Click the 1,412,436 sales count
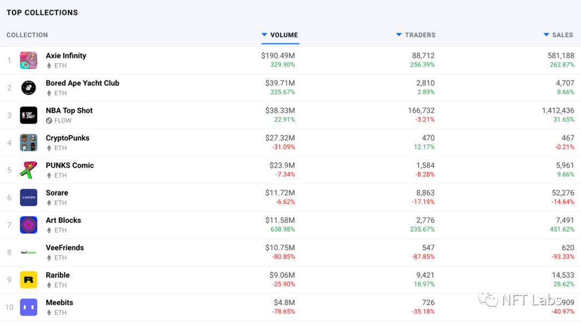 tap(558, 110)
